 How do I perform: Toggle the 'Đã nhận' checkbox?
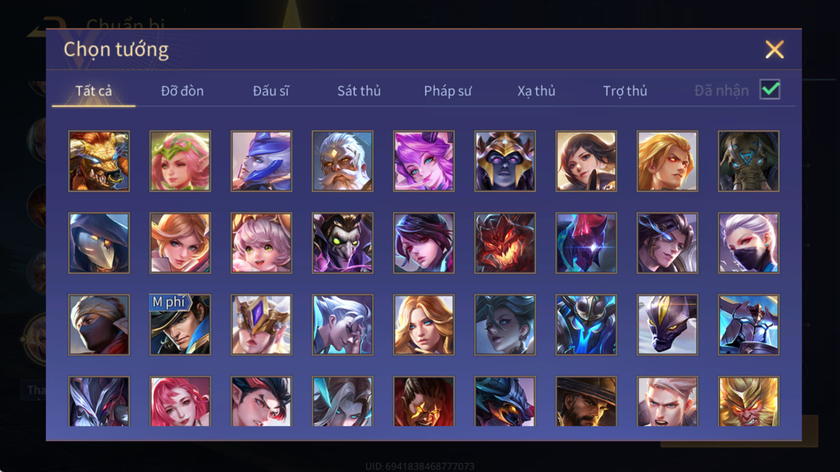(770, 90)
